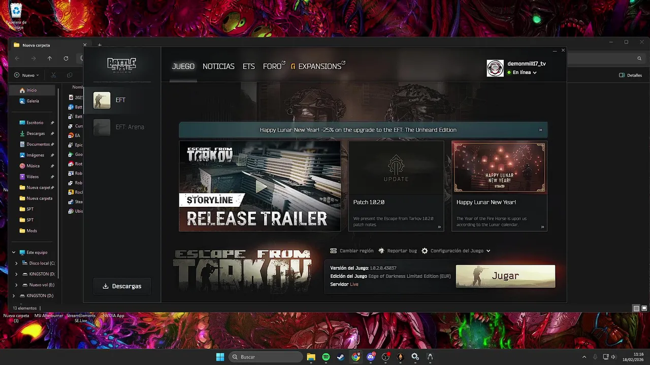
Task: Show hidden system tray icons
Action: point(584,357)
